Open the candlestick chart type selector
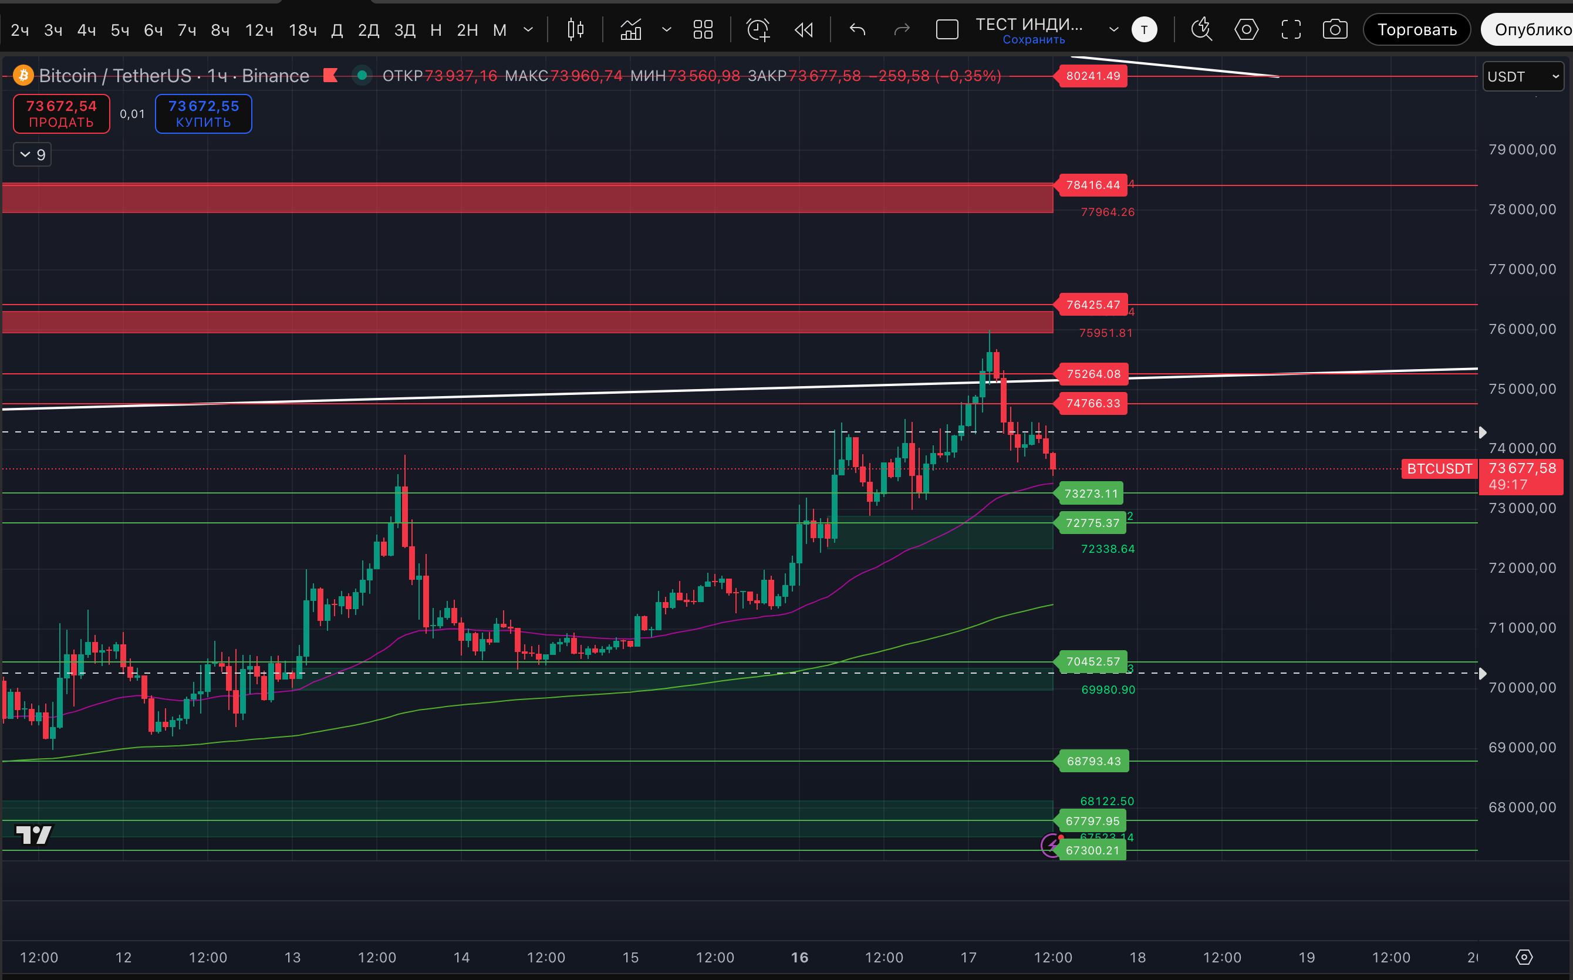The image size is (1573, 980). click(575, 30)
